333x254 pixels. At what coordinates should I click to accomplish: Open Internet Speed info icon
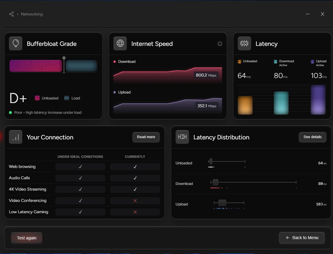(220, 44)
